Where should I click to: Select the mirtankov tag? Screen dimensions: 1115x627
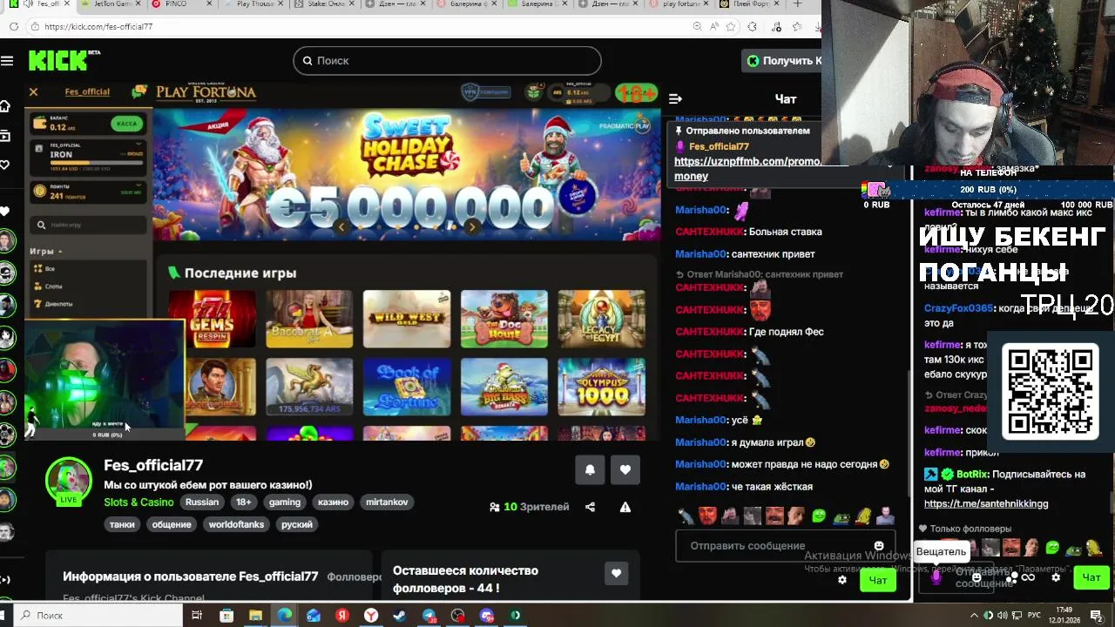[x=387, y=502]
